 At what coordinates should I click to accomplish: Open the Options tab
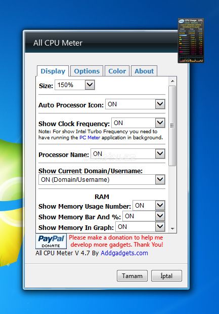pos(87,71)
